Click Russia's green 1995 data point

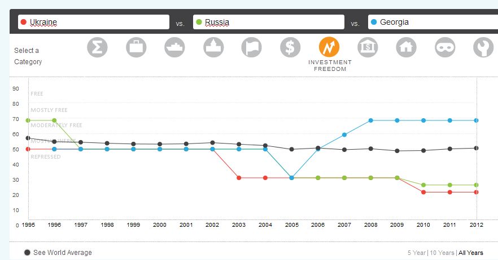tap(28, 120)
